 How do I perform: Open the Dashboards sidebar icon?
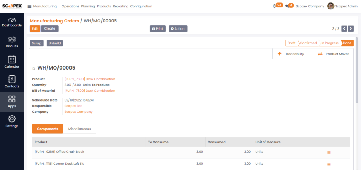click(x=12, y=22)
